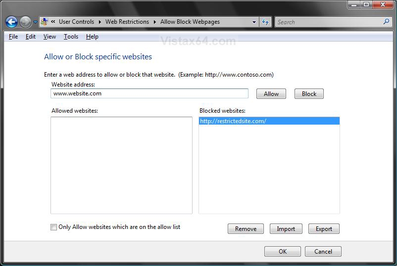This screenshot has width=397, height=266.
Task: Click the Import button
Action: [286, 229]
